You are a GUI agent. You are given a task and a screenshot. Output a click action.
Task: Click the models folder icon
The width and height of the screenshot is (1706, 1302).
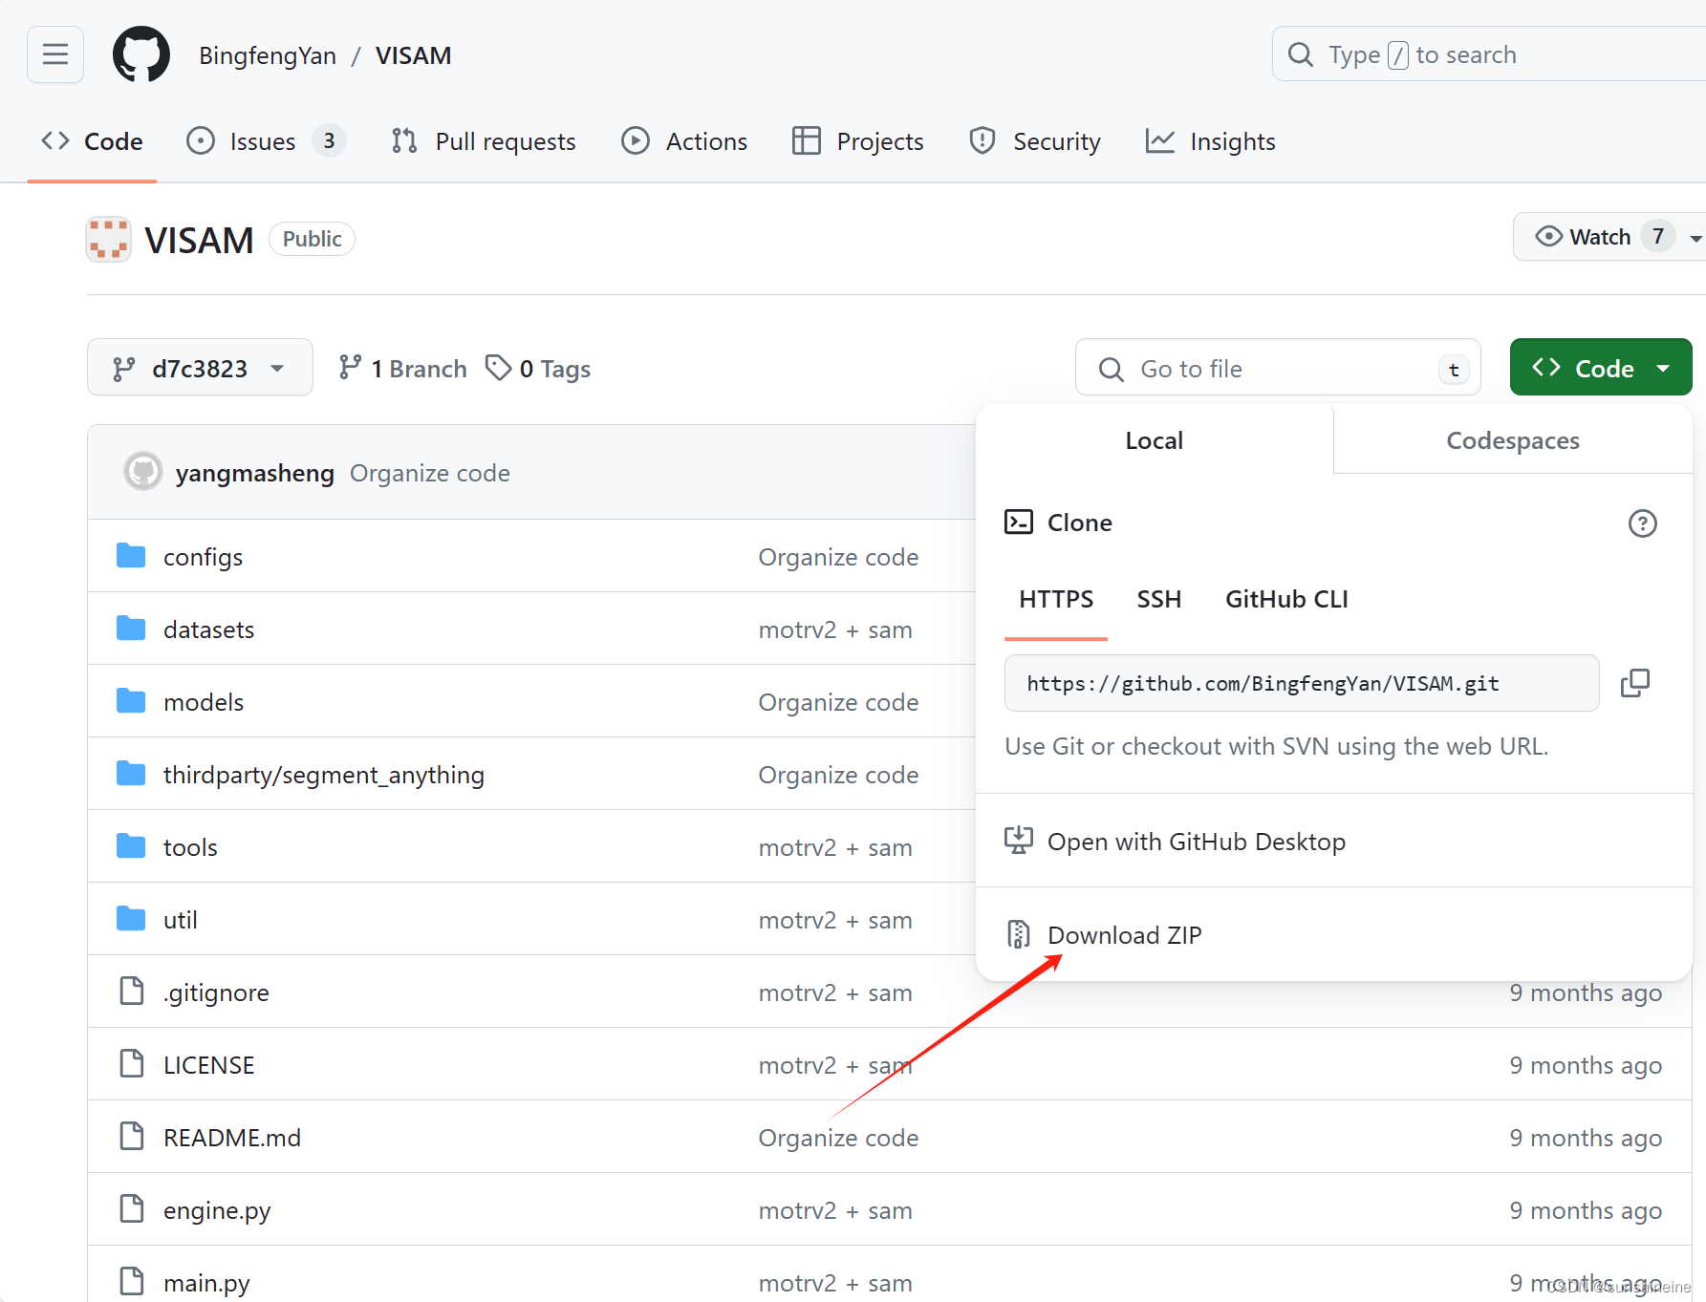tap(131, 701)
